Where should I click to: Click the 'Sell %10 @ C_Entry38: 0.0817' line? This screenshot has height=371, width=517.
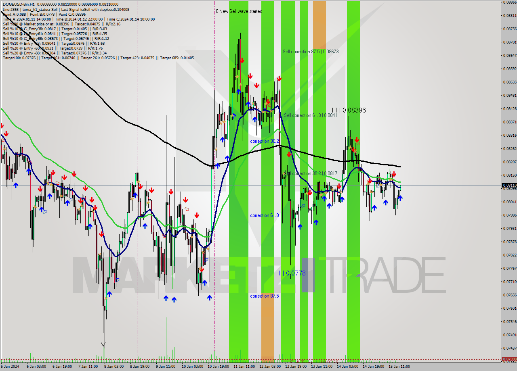pyautogui.click(x=55, y=29)
